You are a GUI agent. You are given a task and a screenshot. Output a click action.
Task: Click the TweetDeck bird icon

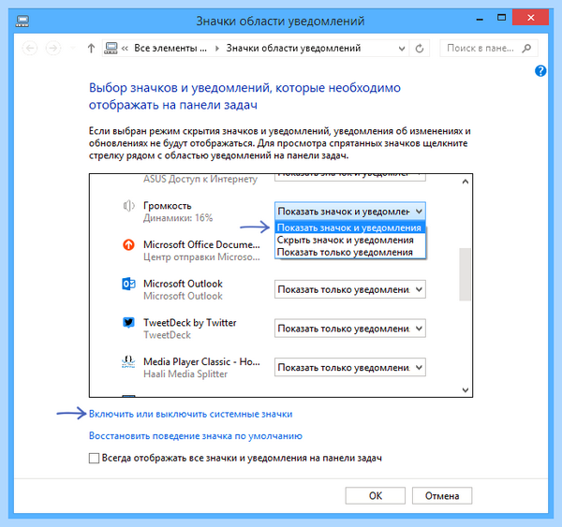(x=128, y=322)
